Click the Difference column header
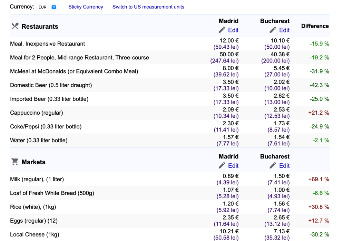Image resolution: width=353 pixels, height=241 pixels. tap(315, 26)
